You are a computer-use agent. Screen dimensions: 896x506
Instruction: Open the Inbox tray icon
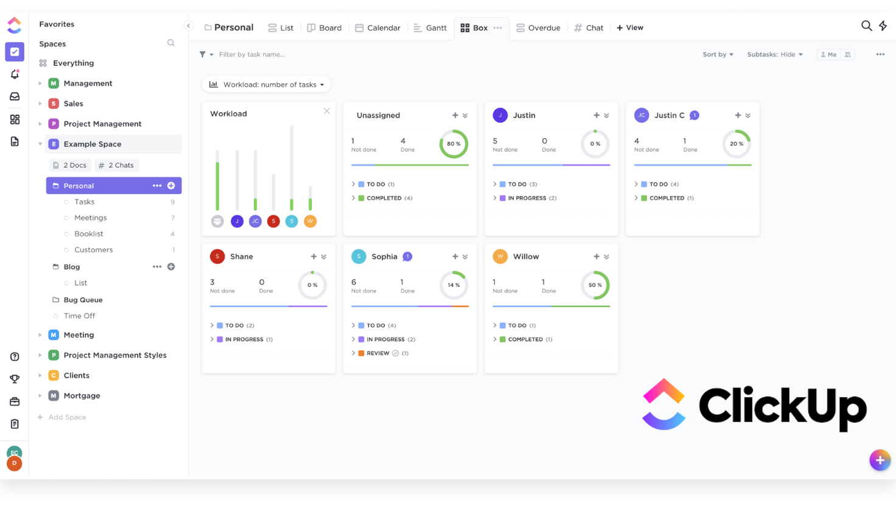coord(15,97)
